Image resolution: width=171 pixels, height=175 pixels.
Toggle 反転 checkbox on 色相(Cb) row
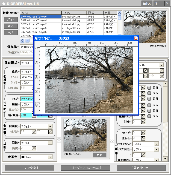point(149,116)
